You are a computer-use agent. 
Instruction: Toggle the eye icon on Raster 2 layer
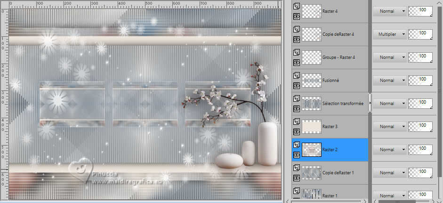297,155
